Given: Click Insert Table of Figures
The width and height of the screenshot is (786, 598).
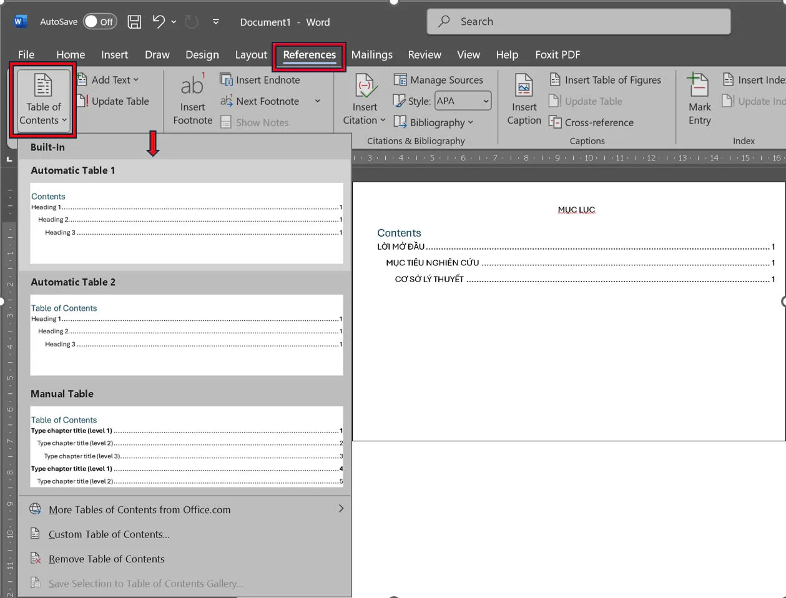Looking at the screenshot, I should tap(605, 80).
